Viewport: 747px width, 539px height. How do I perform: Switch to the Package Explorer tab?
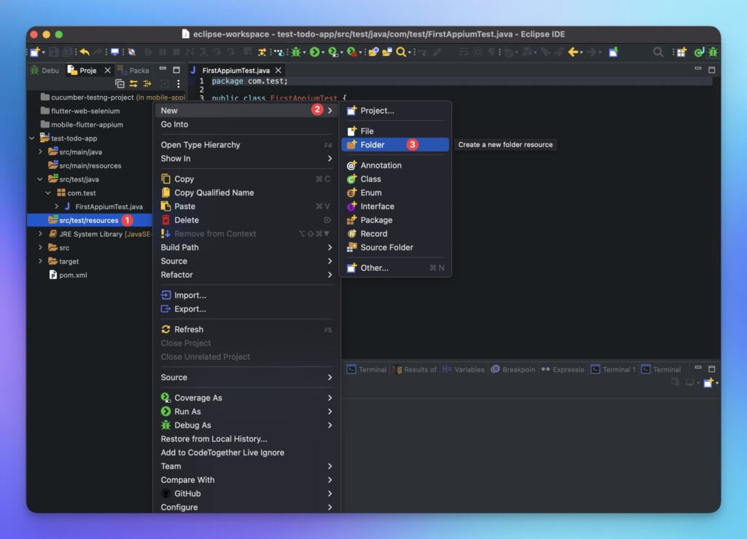coord(133,71)
